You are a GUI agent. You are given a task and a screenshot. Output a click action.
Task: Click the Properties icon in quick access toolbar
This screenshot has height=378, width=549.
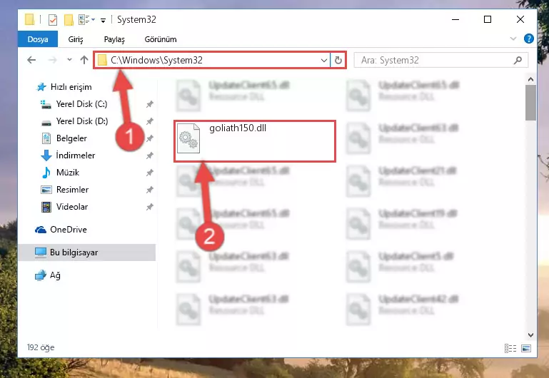[53, 19]
